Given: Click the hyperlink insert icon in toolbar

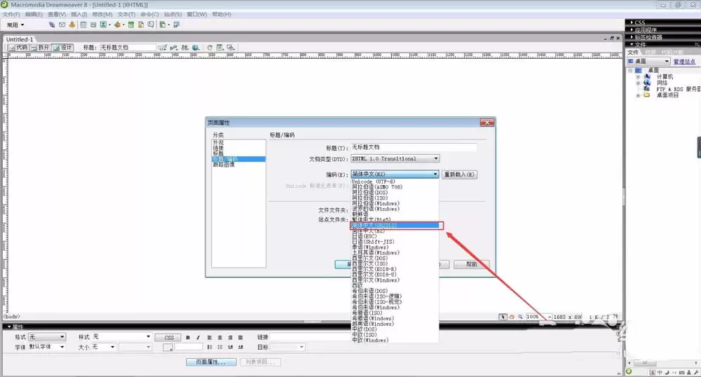Looking at the screenshot, I should click(x=52, y=25).
